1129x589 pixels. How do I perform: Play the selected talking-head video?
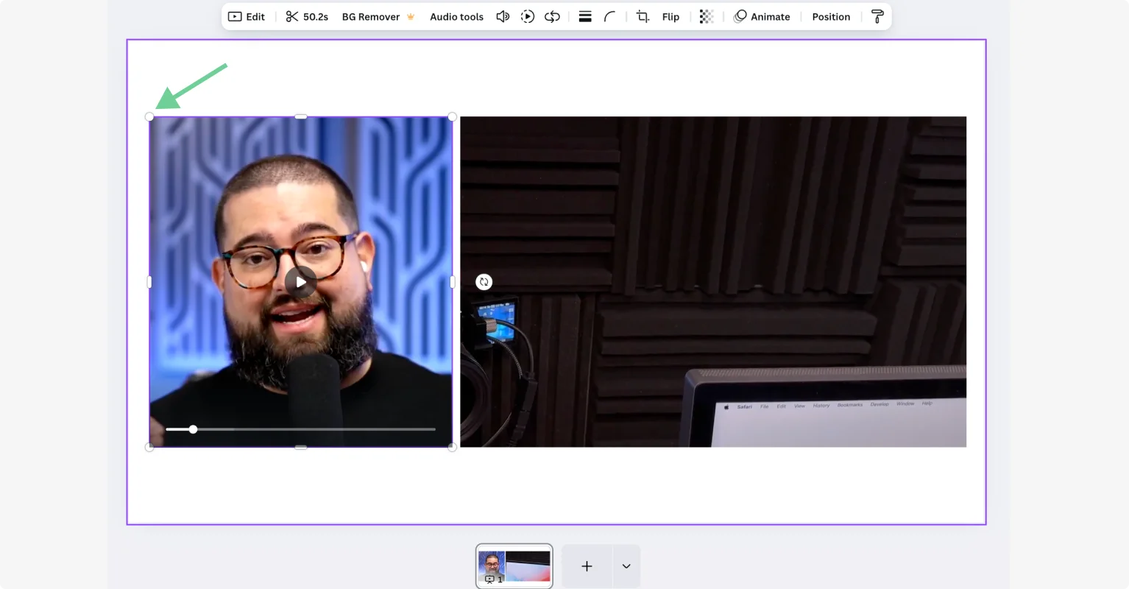coord(300,282)
